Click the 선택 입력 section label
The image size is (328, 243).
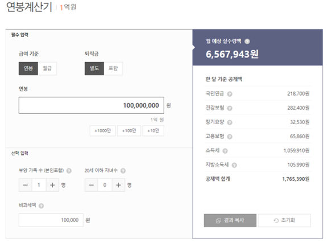pos(20,153)
